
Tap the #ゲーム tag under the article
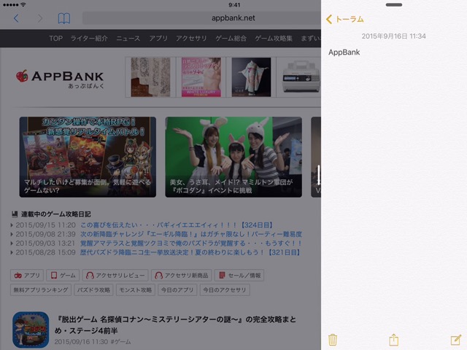coord(120,342)
